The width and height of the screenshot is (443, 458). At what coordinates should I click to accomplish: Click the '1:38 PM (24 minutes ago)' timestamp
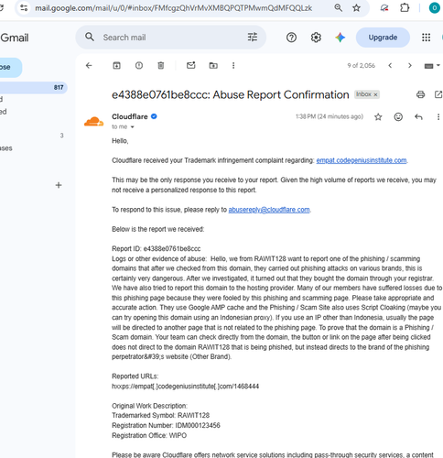[330, 116]
